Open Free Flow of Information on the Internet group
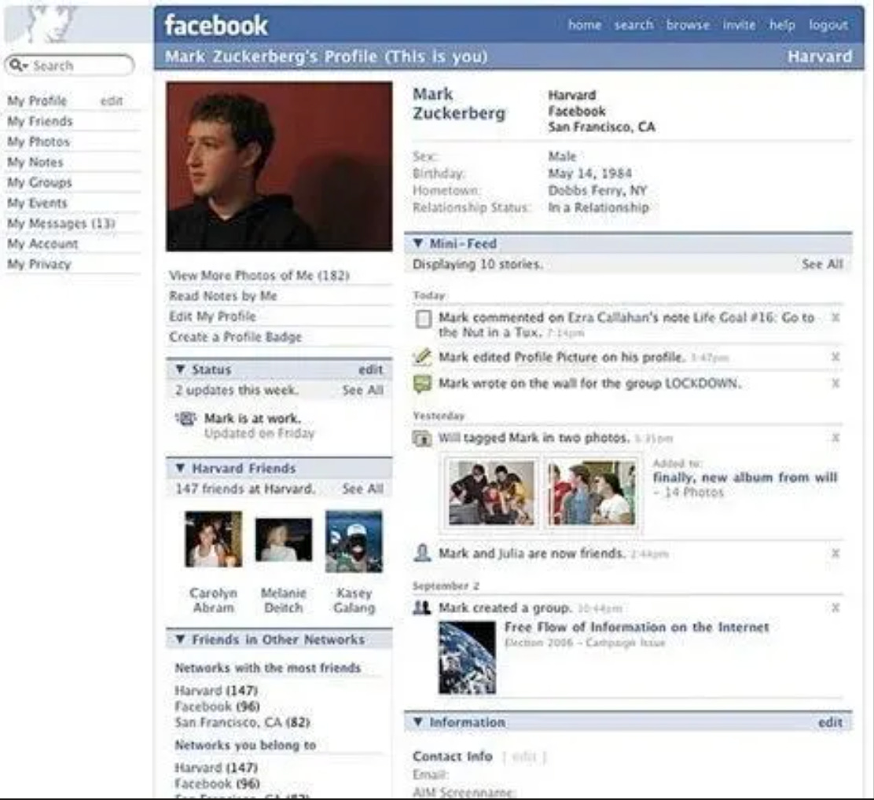 click(637, 627)
